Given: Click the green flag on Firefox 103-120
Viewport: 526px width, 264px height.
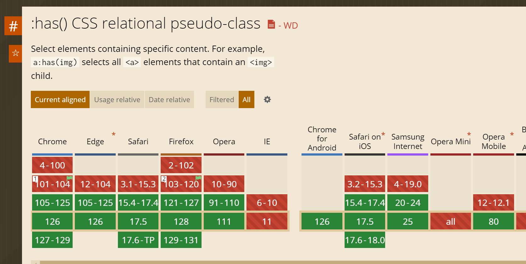Looking at the screenshot, I should point(198,178).
